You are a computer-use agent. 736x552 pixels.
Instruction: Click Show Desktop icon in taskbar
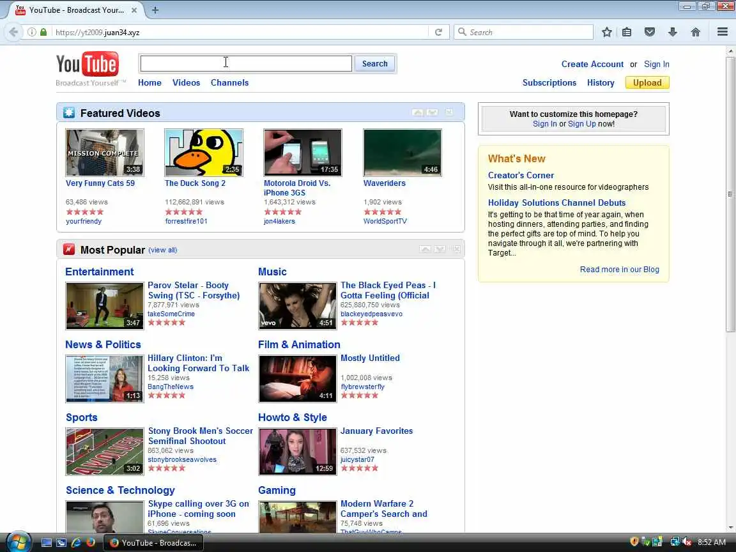[47, 542]
